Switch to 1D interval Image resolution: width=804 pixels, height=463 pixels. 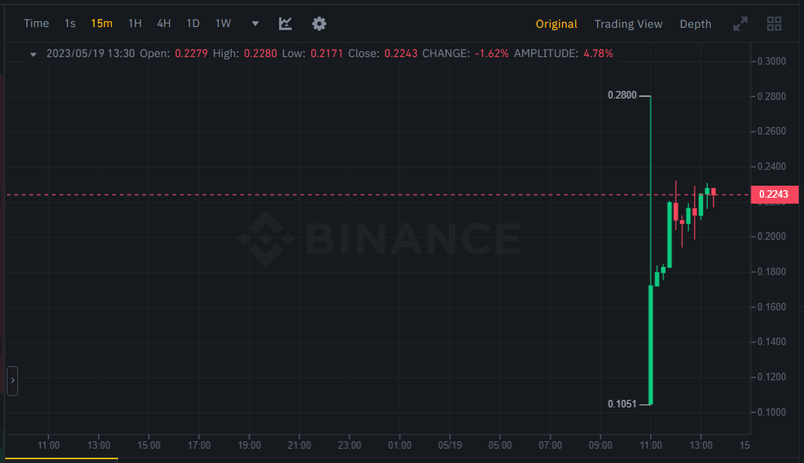point(193,23)
